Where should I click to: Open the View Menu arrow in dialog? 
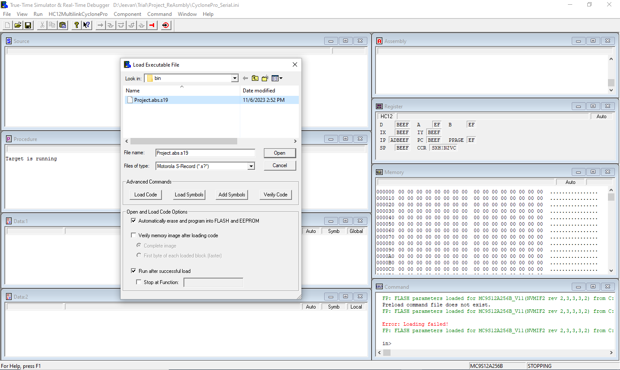coord(281,78)
